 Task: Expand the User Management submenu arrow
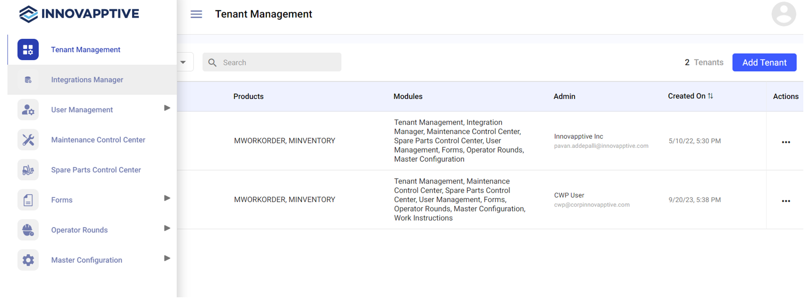tap(167, 108)
